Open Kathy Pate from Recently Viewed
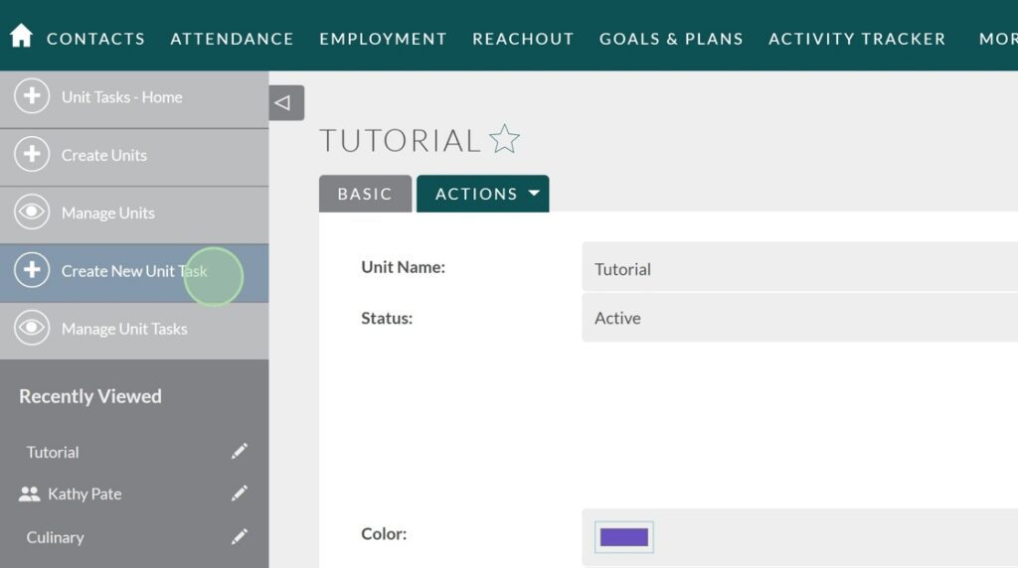1018x568 pixels. click(x=85, y=494)
